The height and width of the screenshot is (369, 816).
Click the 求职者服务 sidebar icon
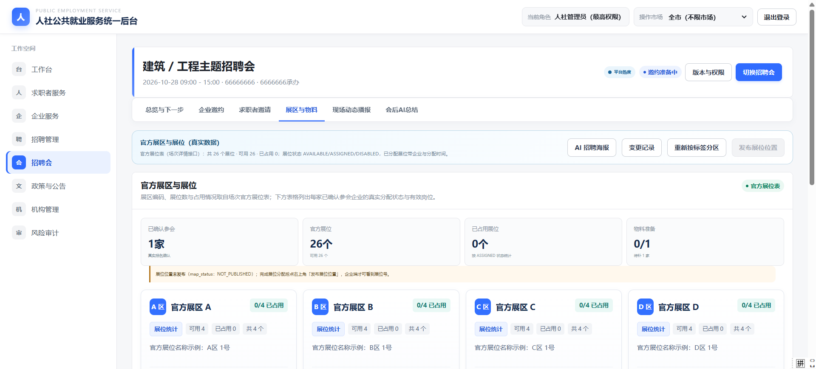click(x=19, y=93)
